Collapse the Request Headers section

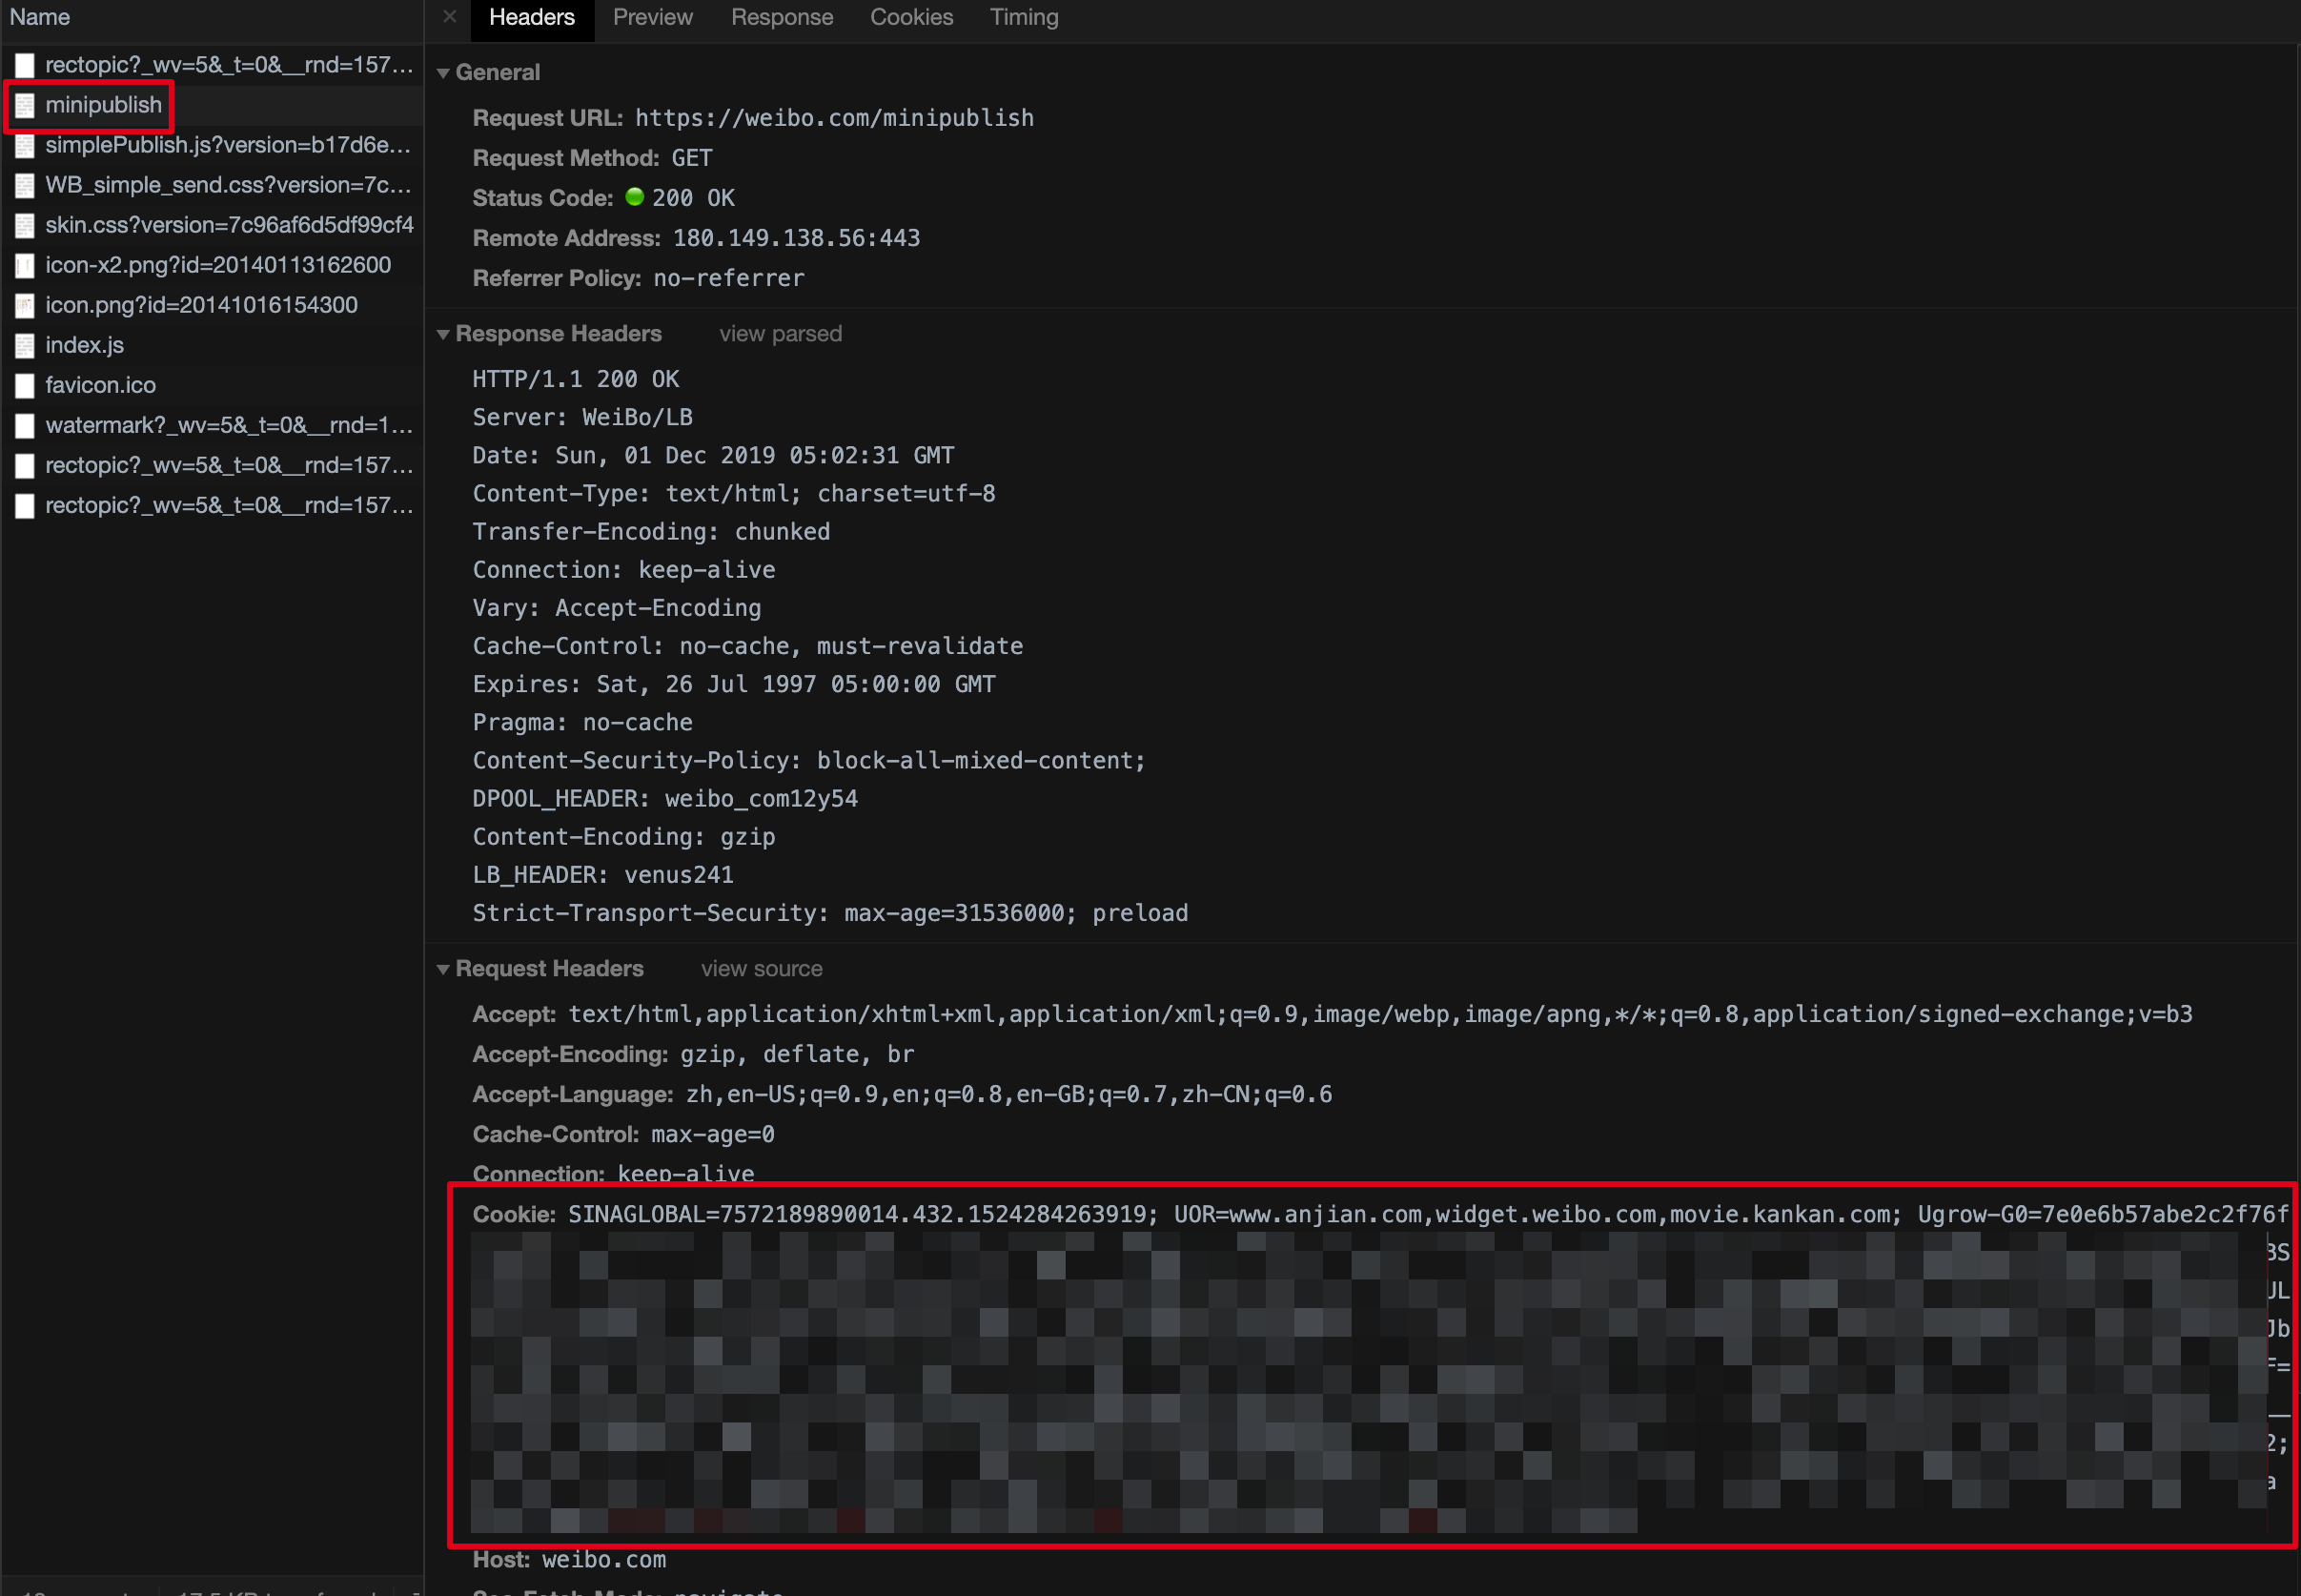443,969
